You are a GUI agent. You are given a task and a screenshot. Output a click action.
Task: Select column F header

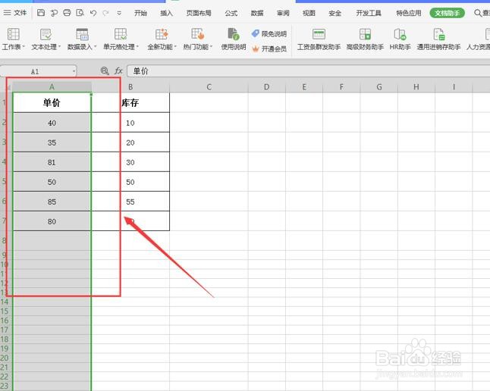(x=341, y=87)
